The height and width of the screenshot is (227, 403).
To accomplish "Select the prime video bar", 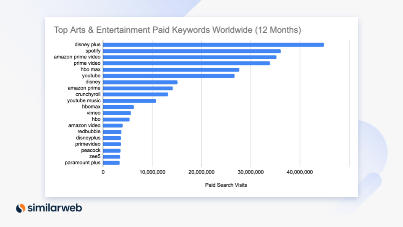I will (186, 63).
